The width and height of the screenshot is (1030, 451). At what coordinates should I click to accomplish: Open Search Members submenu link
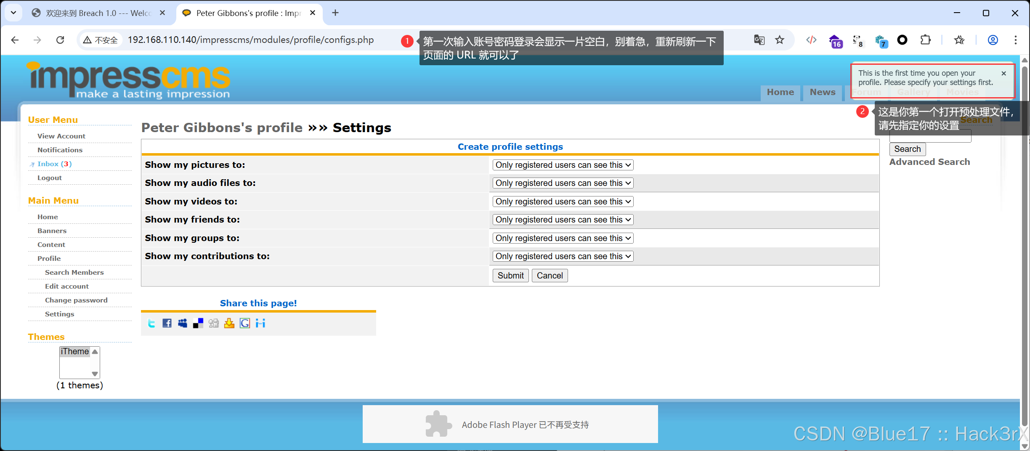[74, 273]
